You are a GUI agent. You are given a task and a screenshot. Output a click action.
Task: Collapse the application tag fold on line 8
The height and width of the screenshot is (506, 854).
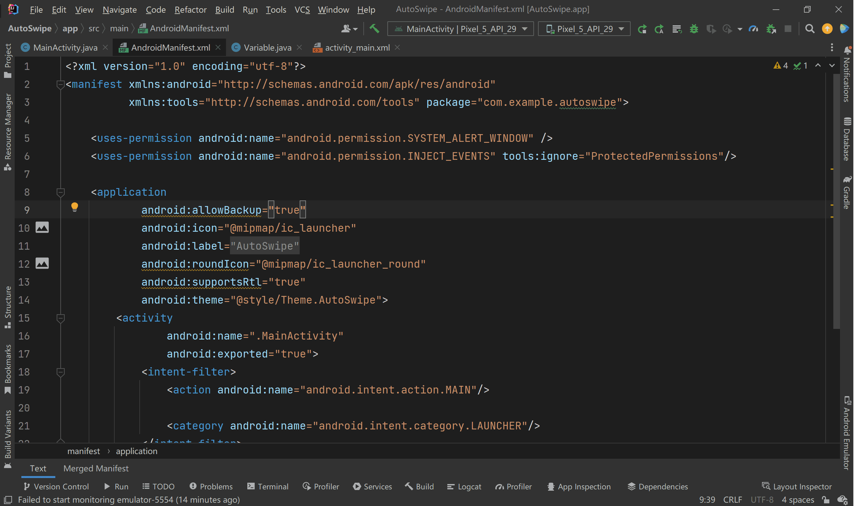pyautogui.click(x=60, y=192)
